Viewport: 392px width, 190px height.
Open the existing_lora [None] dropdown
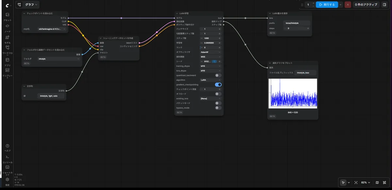coord(210,98)
